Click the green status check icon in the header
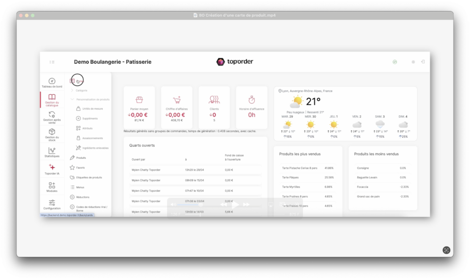470x279 pixels. click(395, 62)
